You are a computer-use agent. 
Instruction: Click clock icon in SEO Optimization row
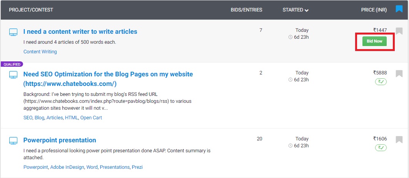290,80
